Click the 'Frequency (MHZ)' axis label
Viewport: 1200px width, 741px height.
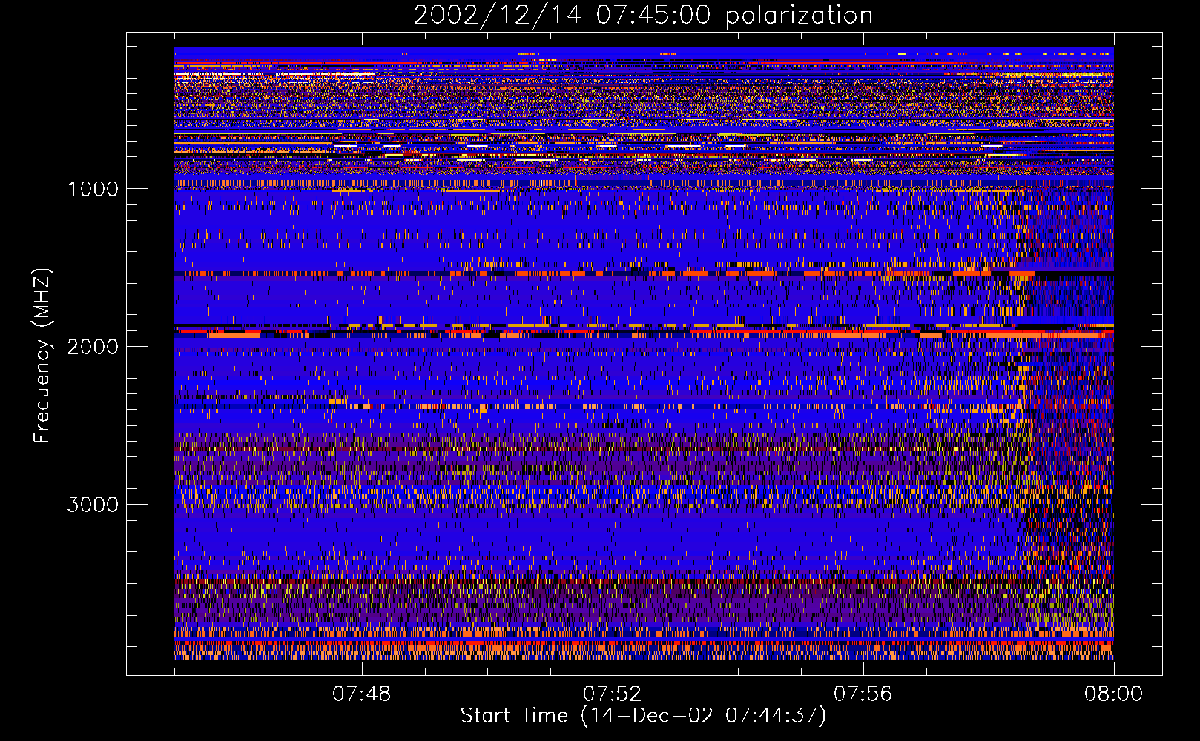(43, 356)
